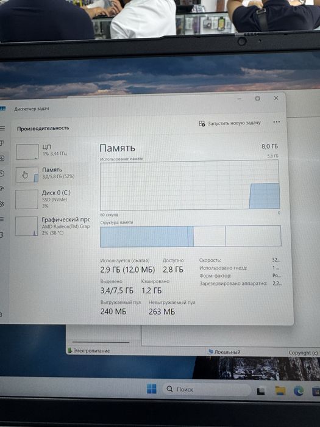Select the Диск 0 (C:) entry
320x427 pixels.
pyautogui.click(x=52, y=199)
